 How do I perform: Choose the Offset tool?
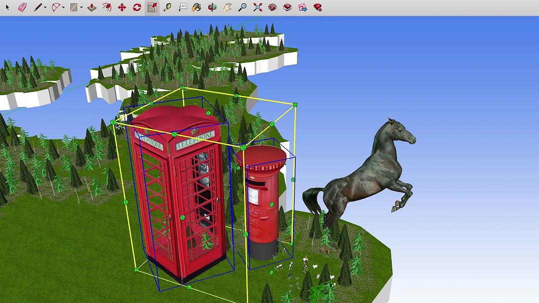tap(107, 7)
